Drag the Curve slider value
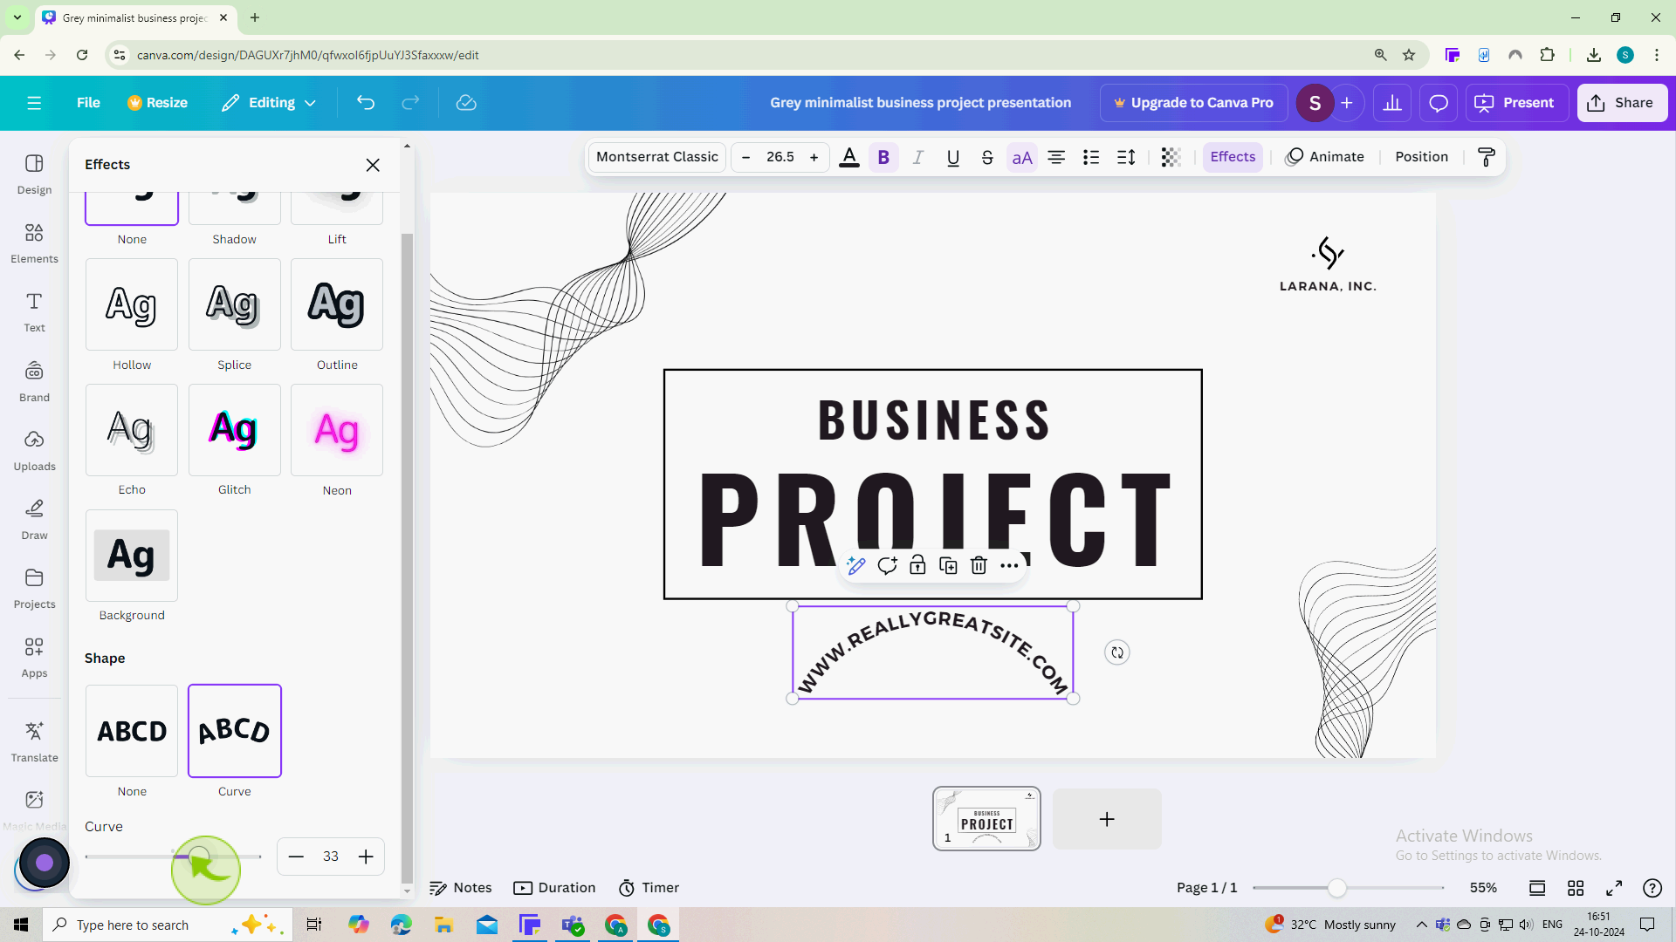1676x942 pixels. click(x=200, y=856)
